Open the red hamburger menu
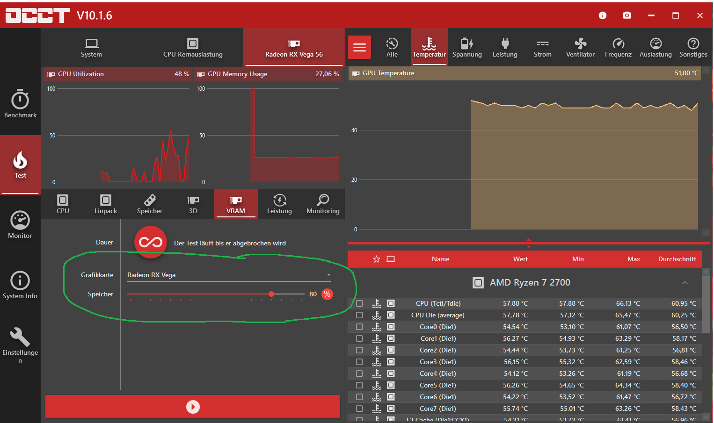 359,47
